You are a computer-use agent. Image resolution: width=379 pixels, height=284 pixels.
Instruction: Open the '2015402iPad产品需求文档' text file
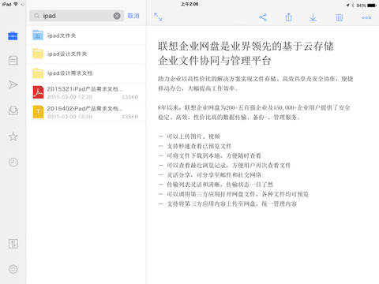(x=86, y=112)
